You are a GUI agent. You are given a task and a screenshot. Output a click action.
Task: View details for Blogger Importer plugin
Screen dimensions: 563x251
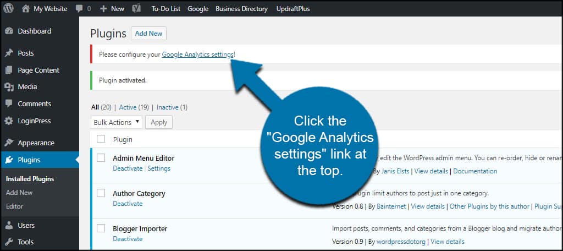pyautogui.click(x=448, y=242)
